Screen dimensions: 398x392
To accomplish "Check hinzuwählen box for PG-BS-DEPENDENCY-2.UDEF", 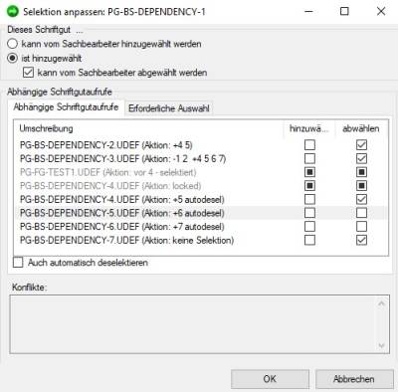I will 309,145.
